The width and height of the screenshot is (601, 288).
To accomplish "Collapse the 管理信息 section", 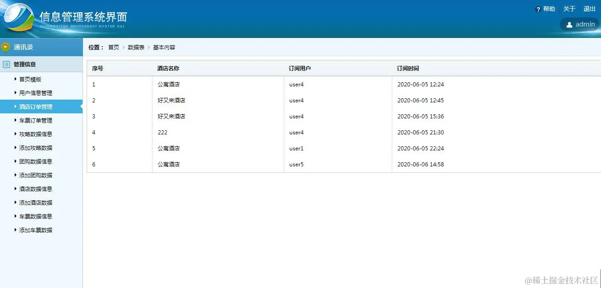I will point(41,64).
